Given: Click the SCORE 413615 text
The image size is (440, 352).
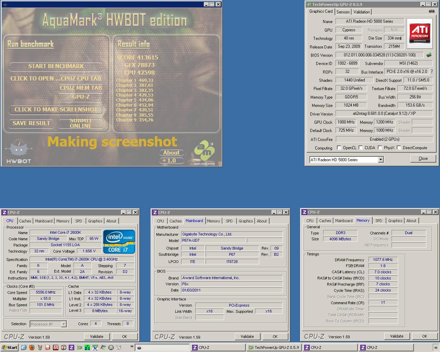Looking at the screenshot, I should point(137,57).
